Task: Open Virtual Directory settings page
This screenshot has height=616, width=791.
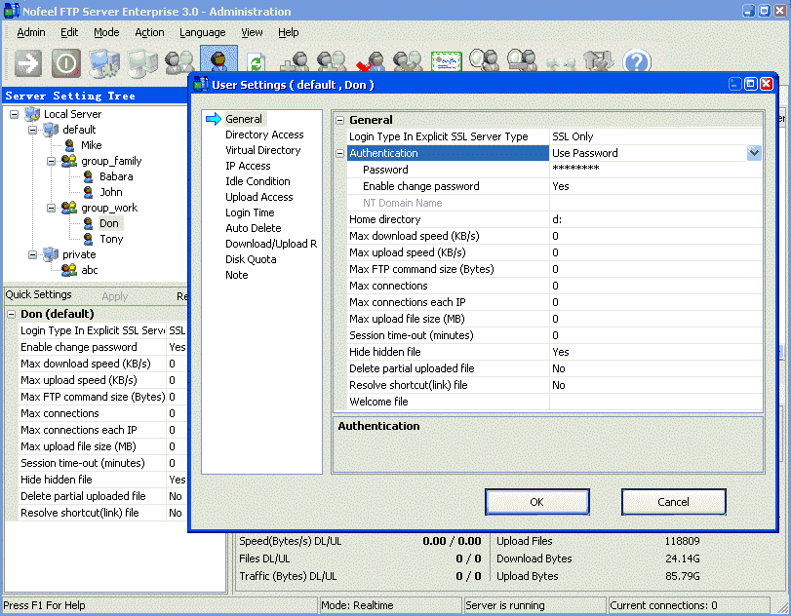Action: [262, 150]
